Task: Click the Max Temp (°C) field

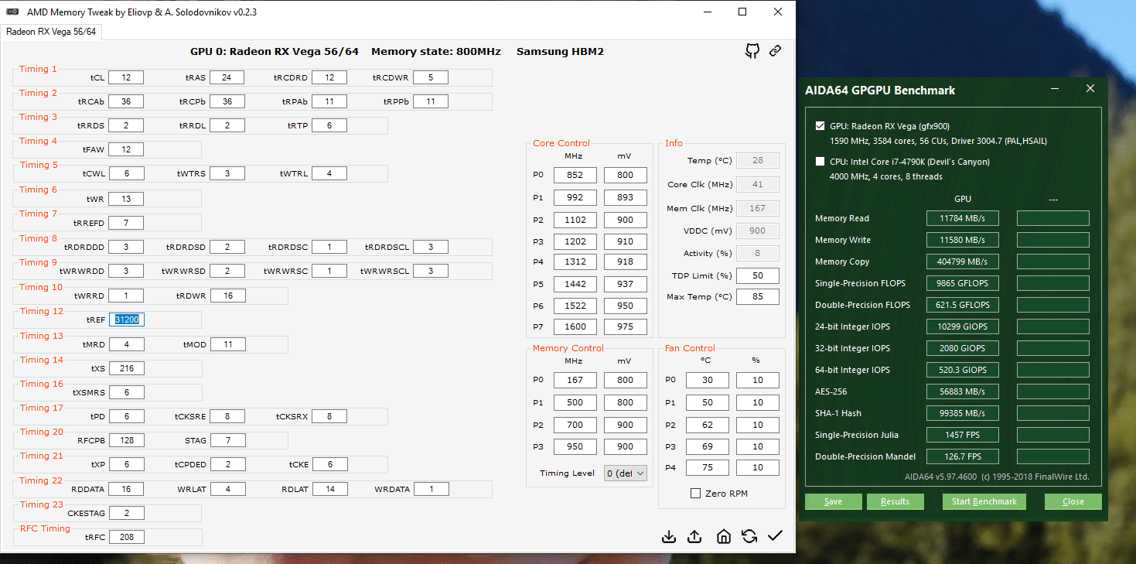Action: point(757,297)
